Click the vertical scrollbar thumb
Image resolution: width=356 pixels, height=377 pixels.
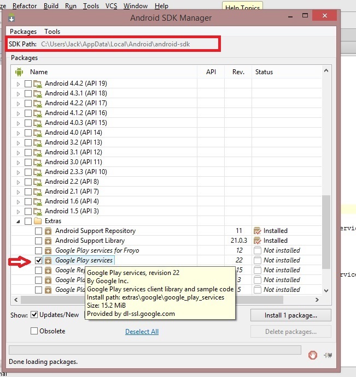[x=326, y=232]
